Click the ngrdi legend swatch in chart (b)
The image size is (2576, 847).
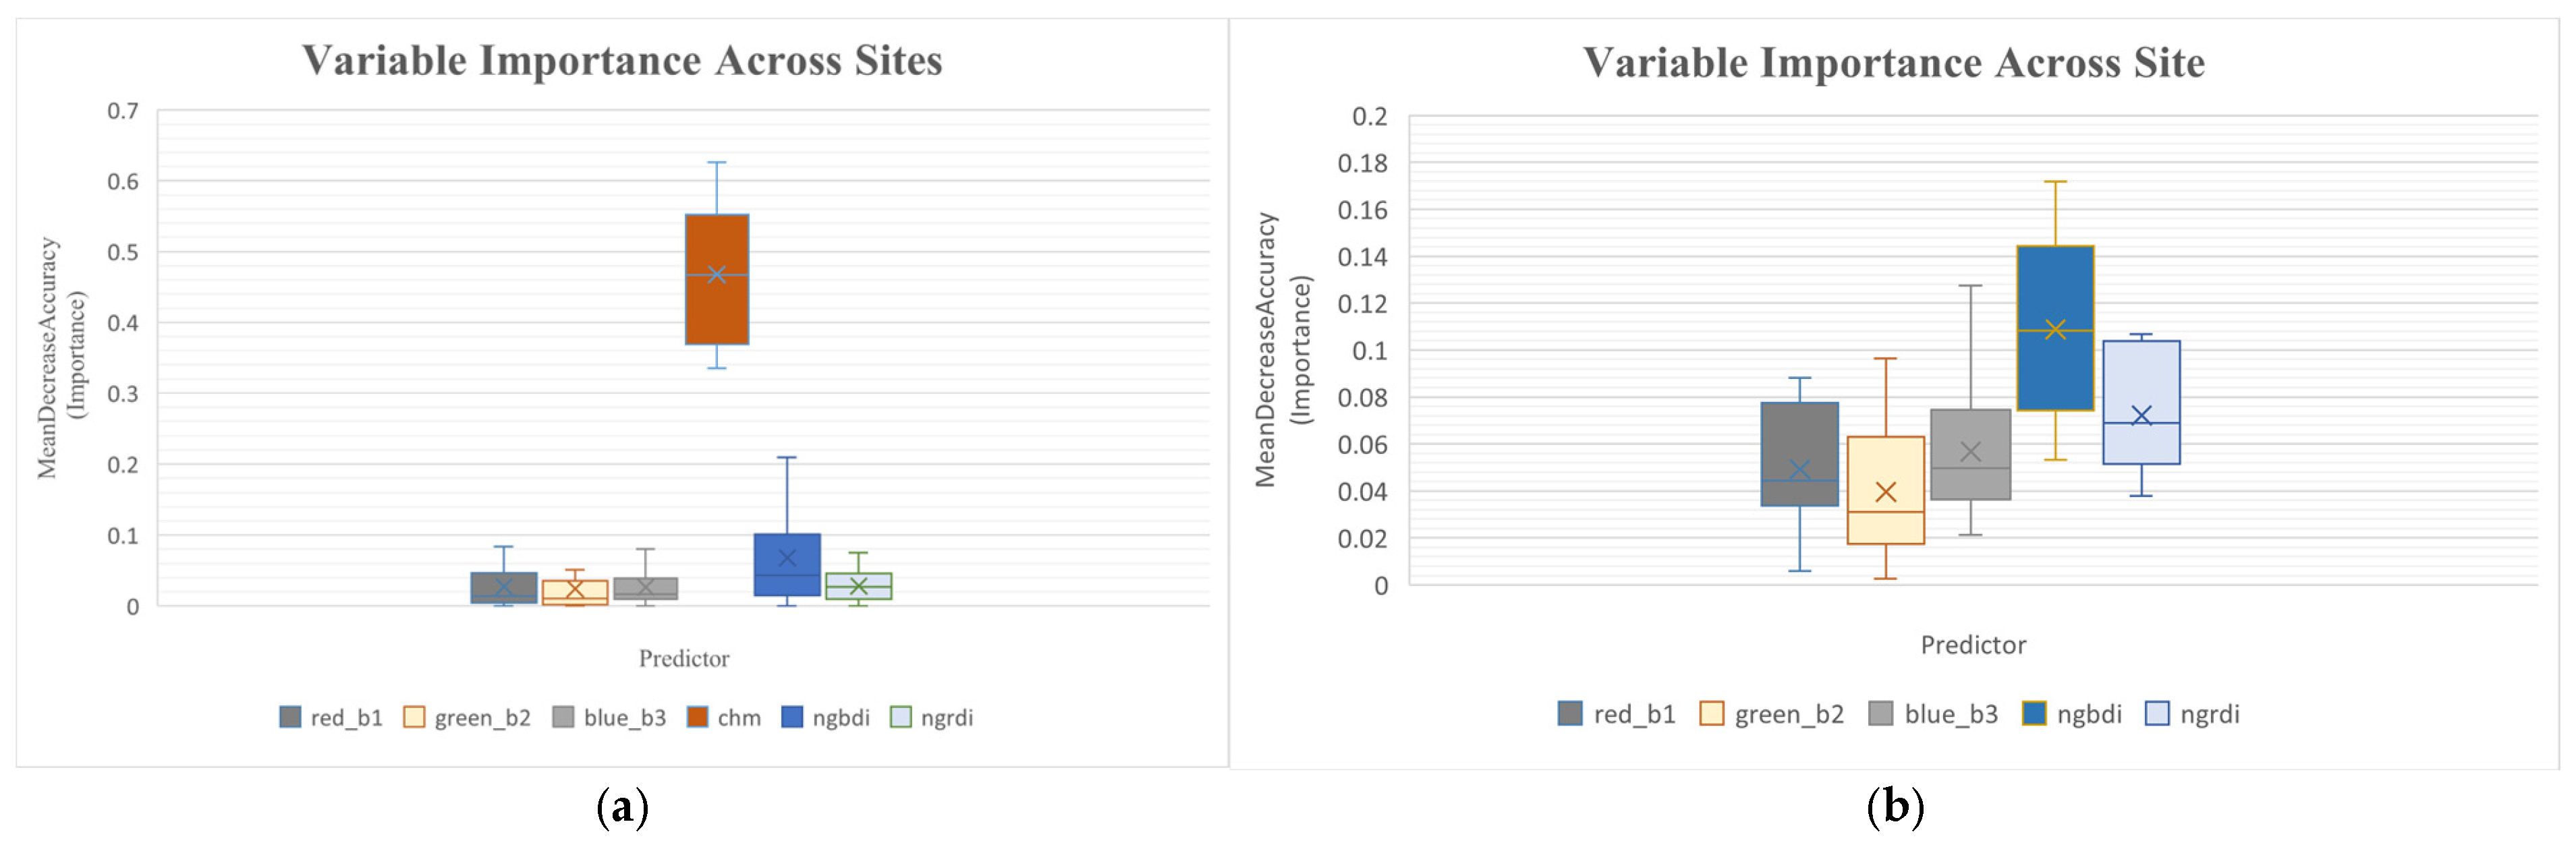click(x=2157, y=713)
